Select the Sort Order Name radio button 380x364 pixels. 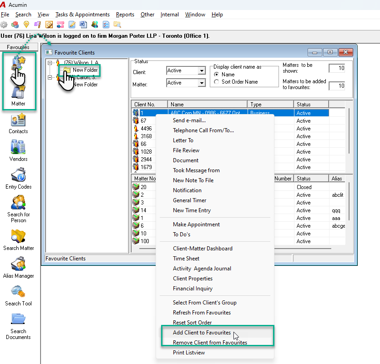pos(217,82)
